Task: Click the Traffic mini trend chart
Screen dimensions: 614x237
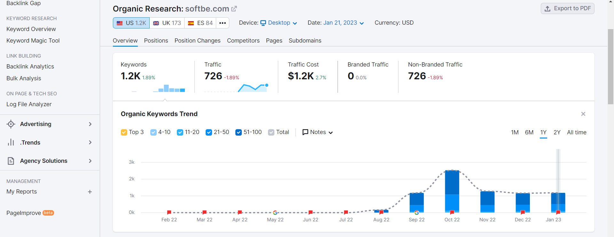Action: click(236, 88)
